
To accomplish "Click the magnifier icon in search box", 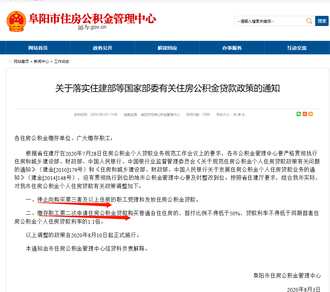I will 309,21.
